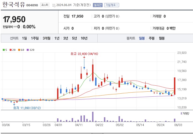Click the 상한가 upper limit text
Viewport: 193px width, 134px height.
point(112,16)
